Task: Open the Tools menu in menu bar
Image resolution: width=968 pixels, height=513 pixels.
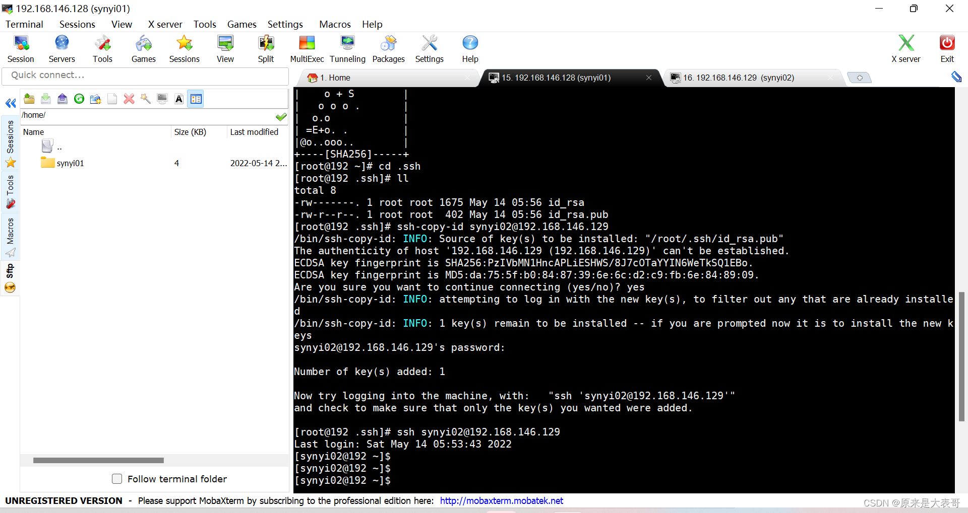Action: point(205,24)
